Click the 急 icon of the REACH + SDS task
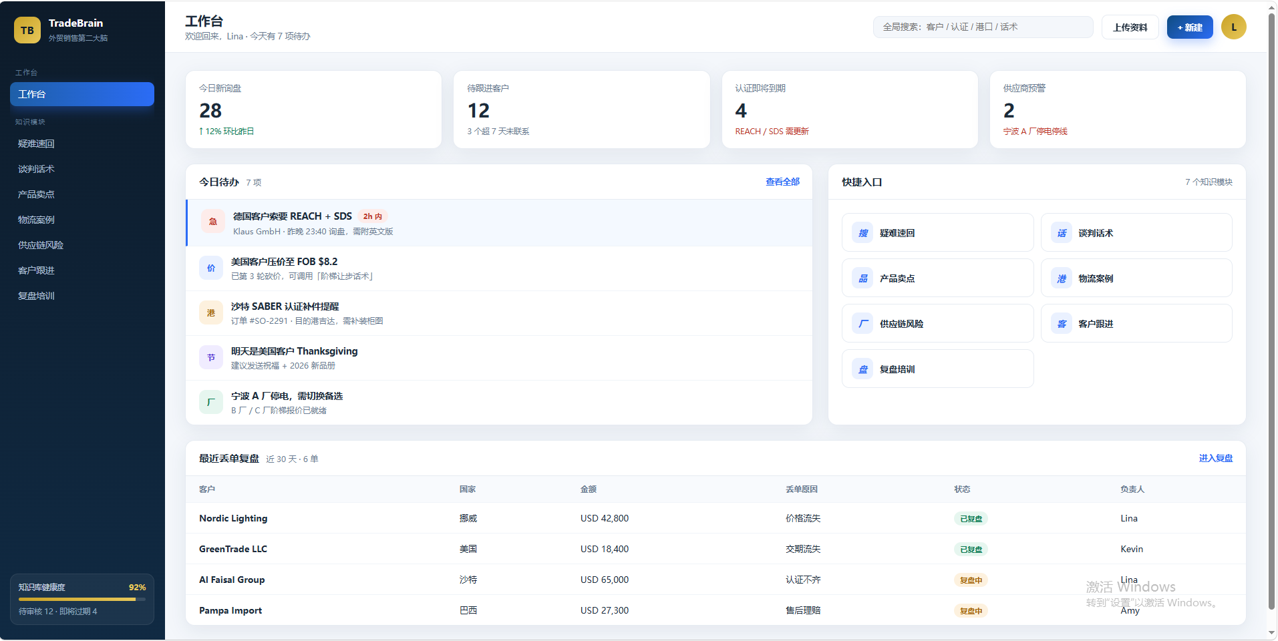Image resolution: width=1278 pixels, height=641 pixels. coord(212,222)
